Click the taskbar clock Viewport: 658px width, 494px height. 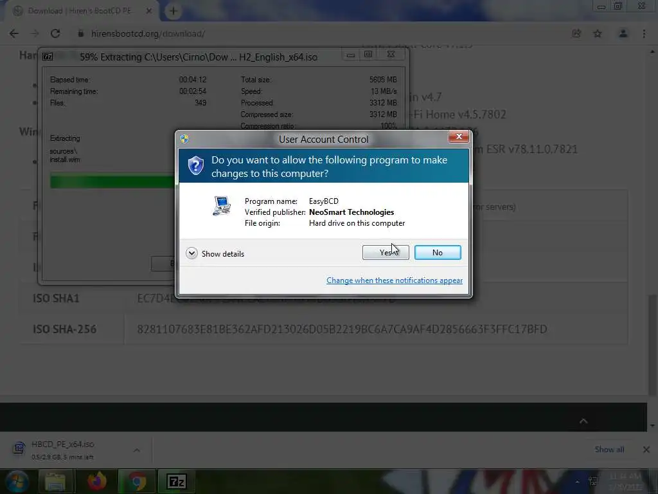625,481
